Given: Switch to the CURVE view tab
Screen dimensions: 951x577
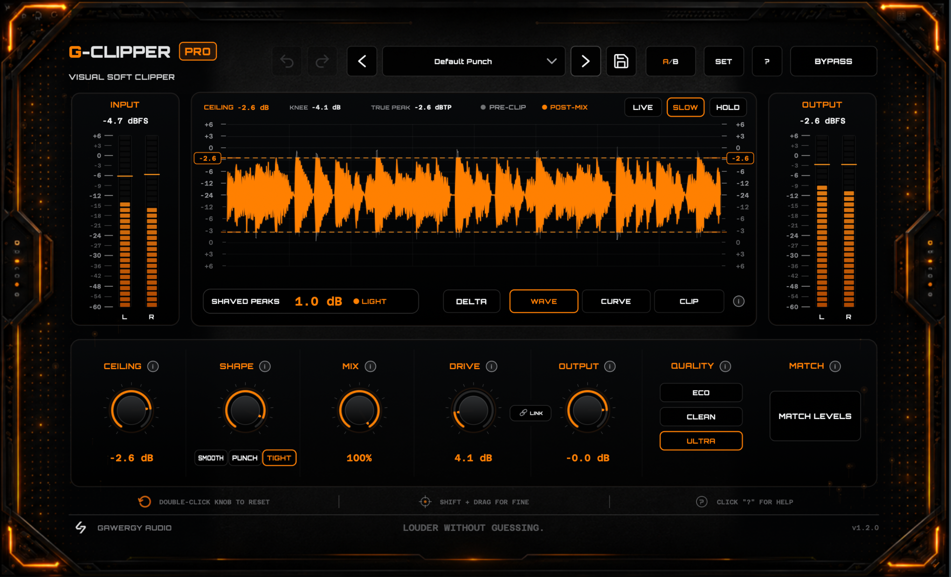Looking at the screenshot, I should coord(616,301).
